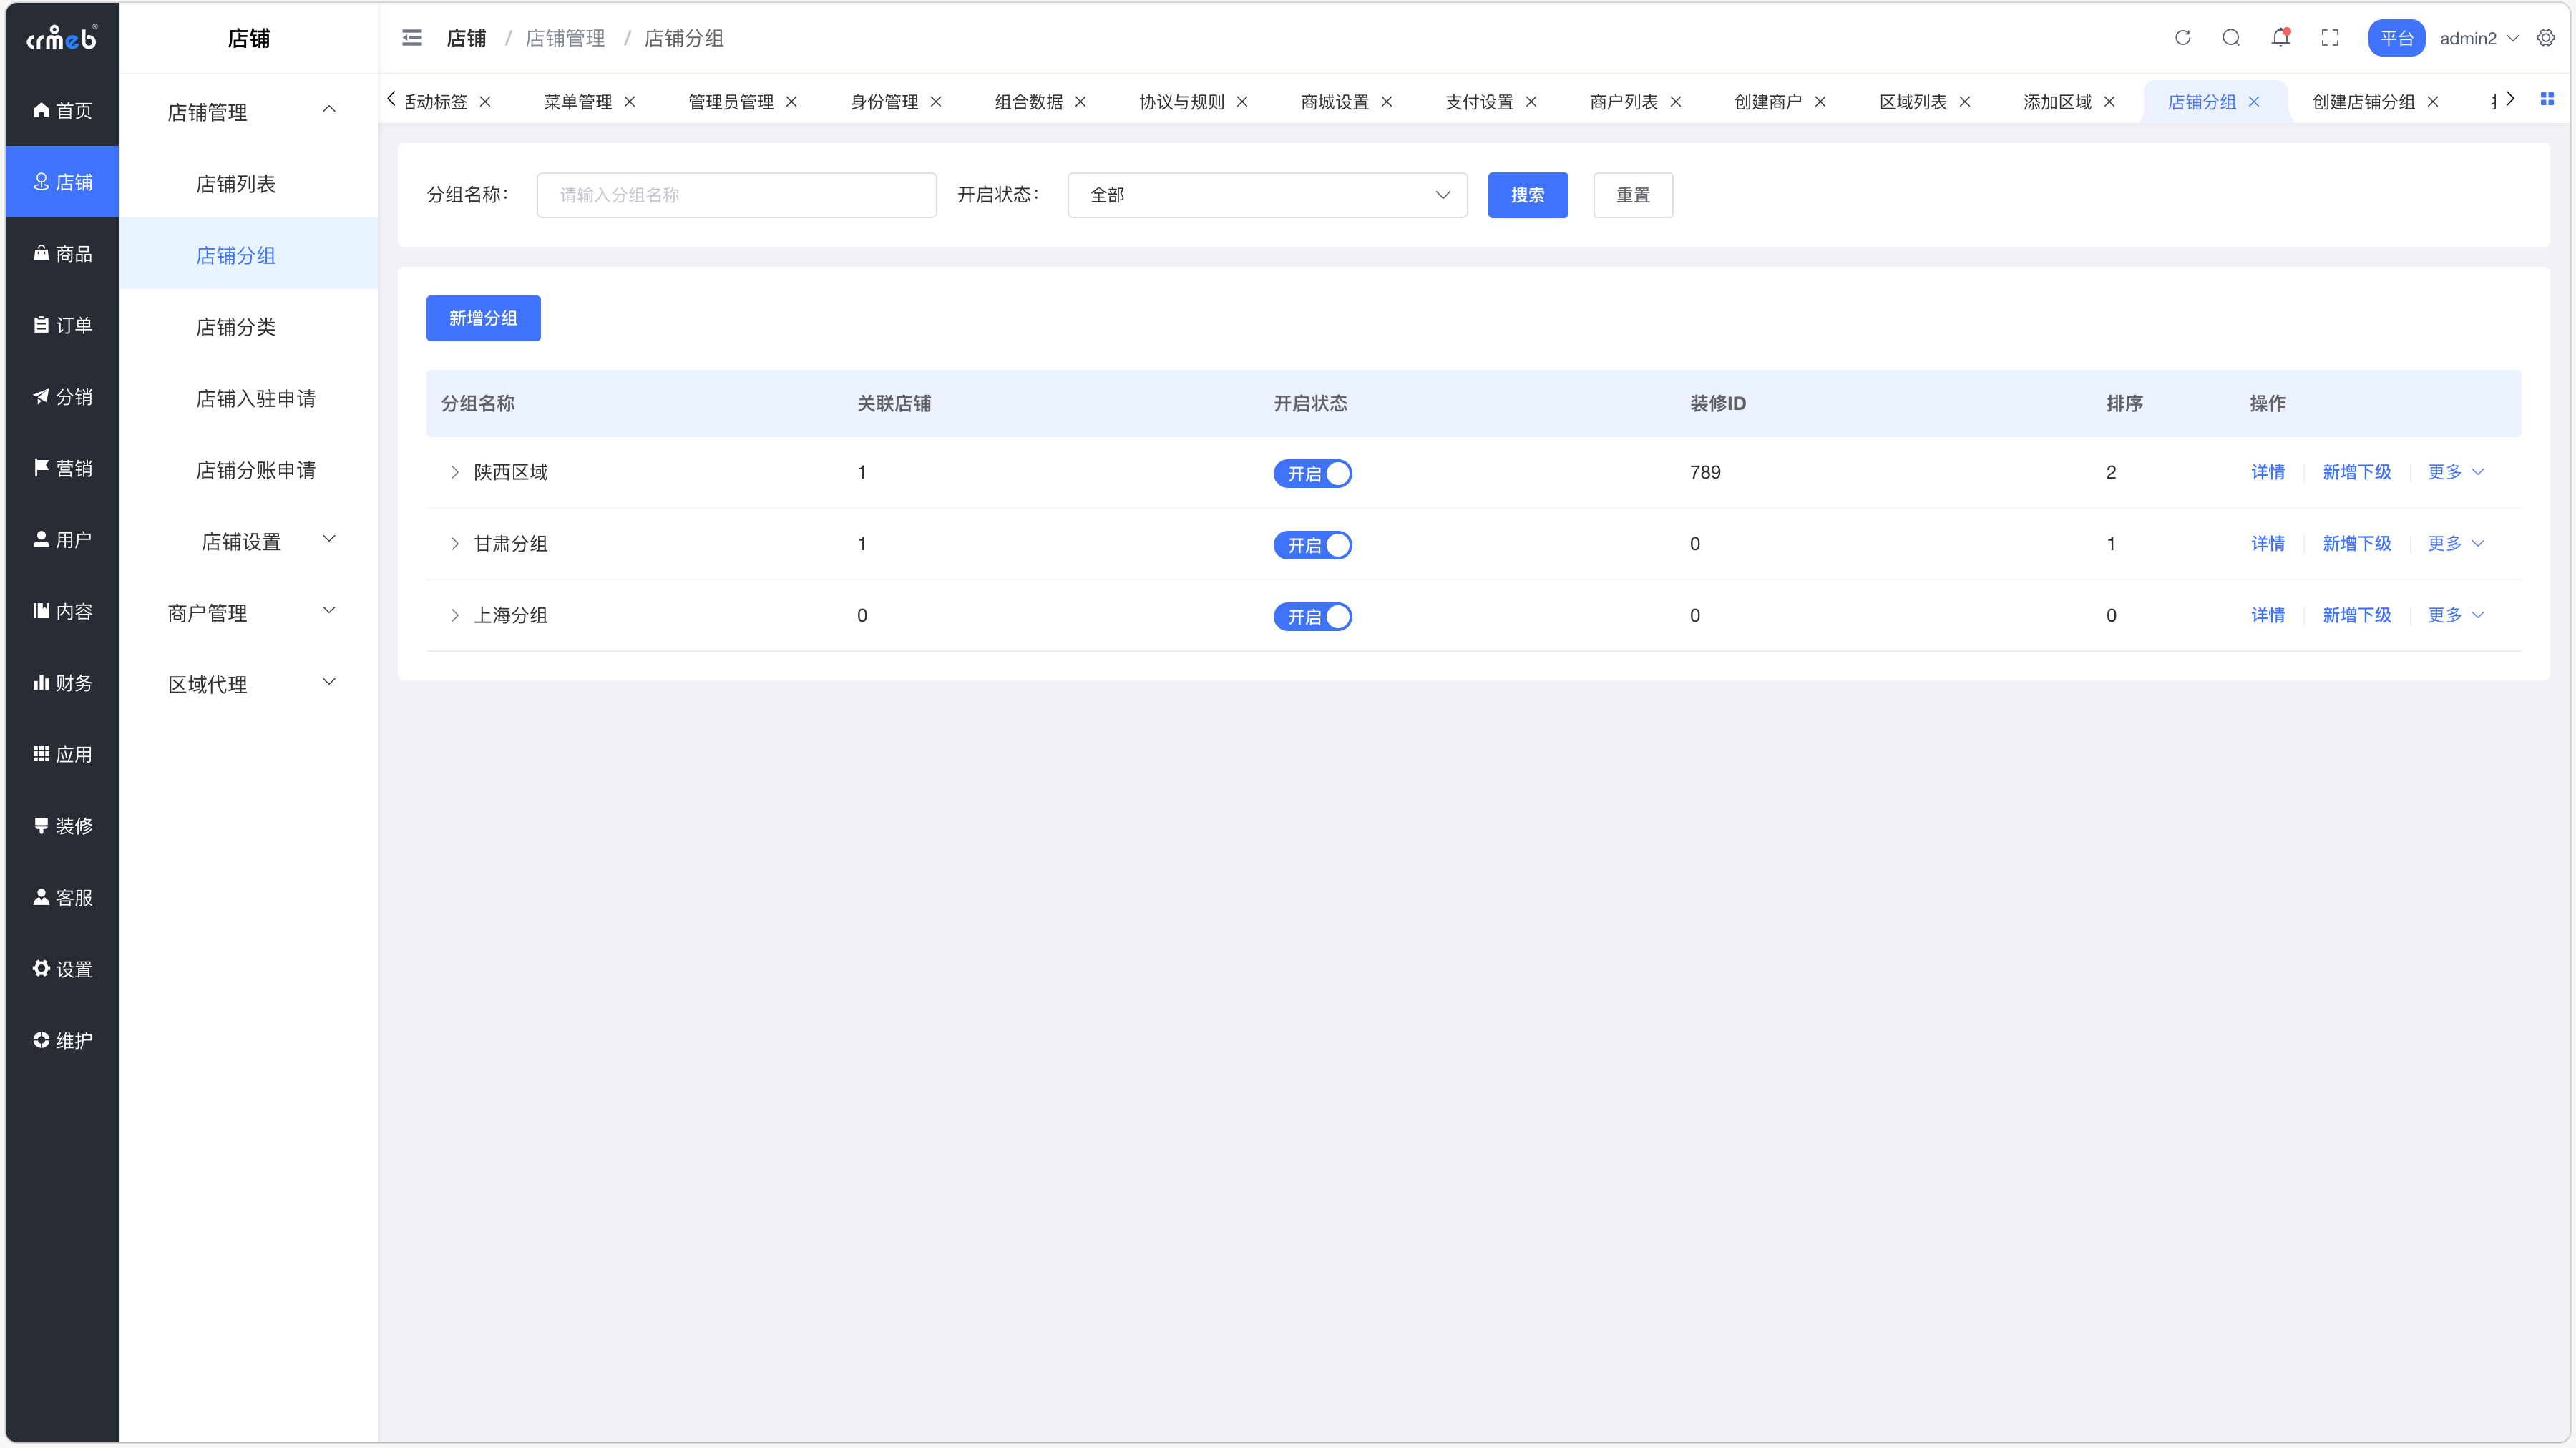The height and width of the screenshot is (1448, 2576).
Task: Focus the 分组名称 input field
Action: click(x=736, y=195)
